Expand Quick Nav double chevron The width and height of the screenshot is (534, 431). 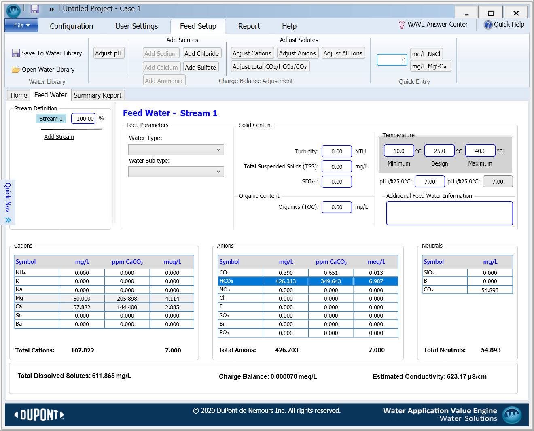tap(8, 220)
